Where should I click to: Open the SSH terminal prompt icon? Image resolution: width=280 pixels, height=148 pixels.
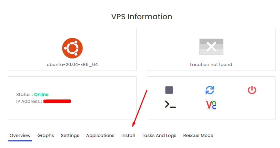[170, 104]
